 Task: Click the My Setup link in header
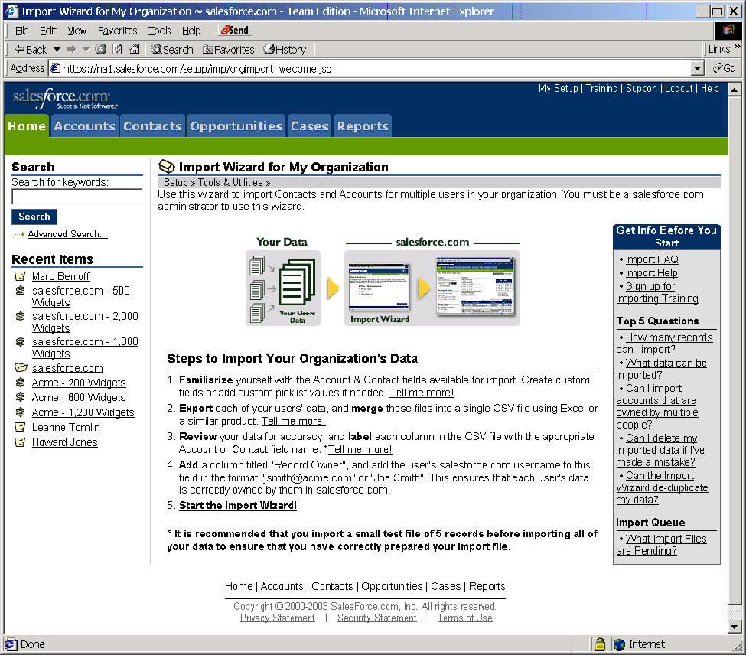(x=558, y=89)
